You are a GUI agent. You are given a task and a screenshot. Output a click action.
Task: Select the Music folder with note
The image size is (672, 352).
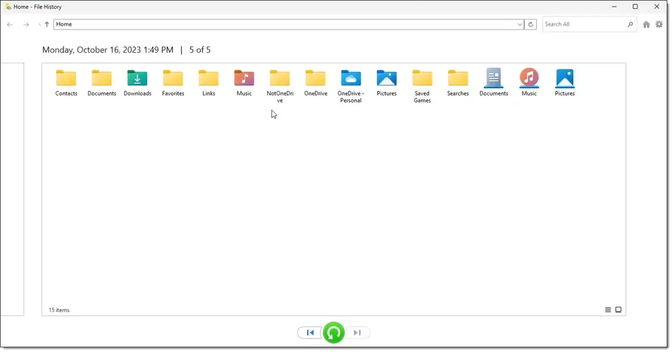pos(244,83)
